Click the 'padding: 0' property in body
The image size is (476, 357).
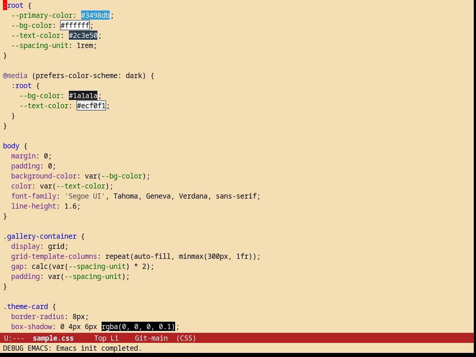pos(33,166)
